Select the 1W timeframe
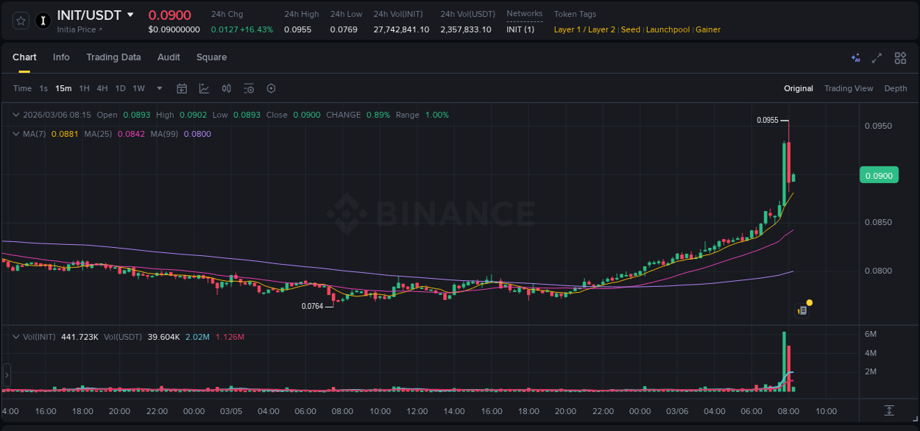The image size is (920, 431). point(138,88)
